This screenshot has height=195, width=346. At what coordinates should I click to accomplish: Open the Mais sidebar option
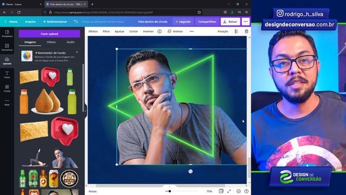[7, 102]
